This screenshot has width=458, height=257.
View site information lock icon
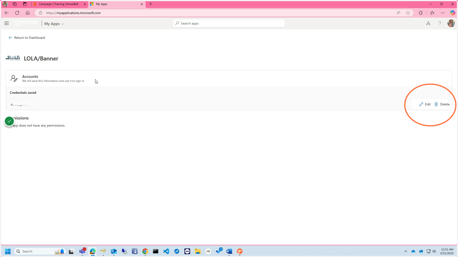click(x=40, y=13)
